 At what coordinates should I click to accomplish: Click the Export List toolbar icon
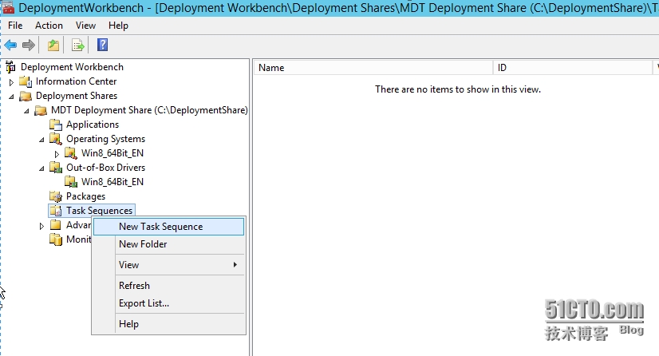tap(77, 45)
